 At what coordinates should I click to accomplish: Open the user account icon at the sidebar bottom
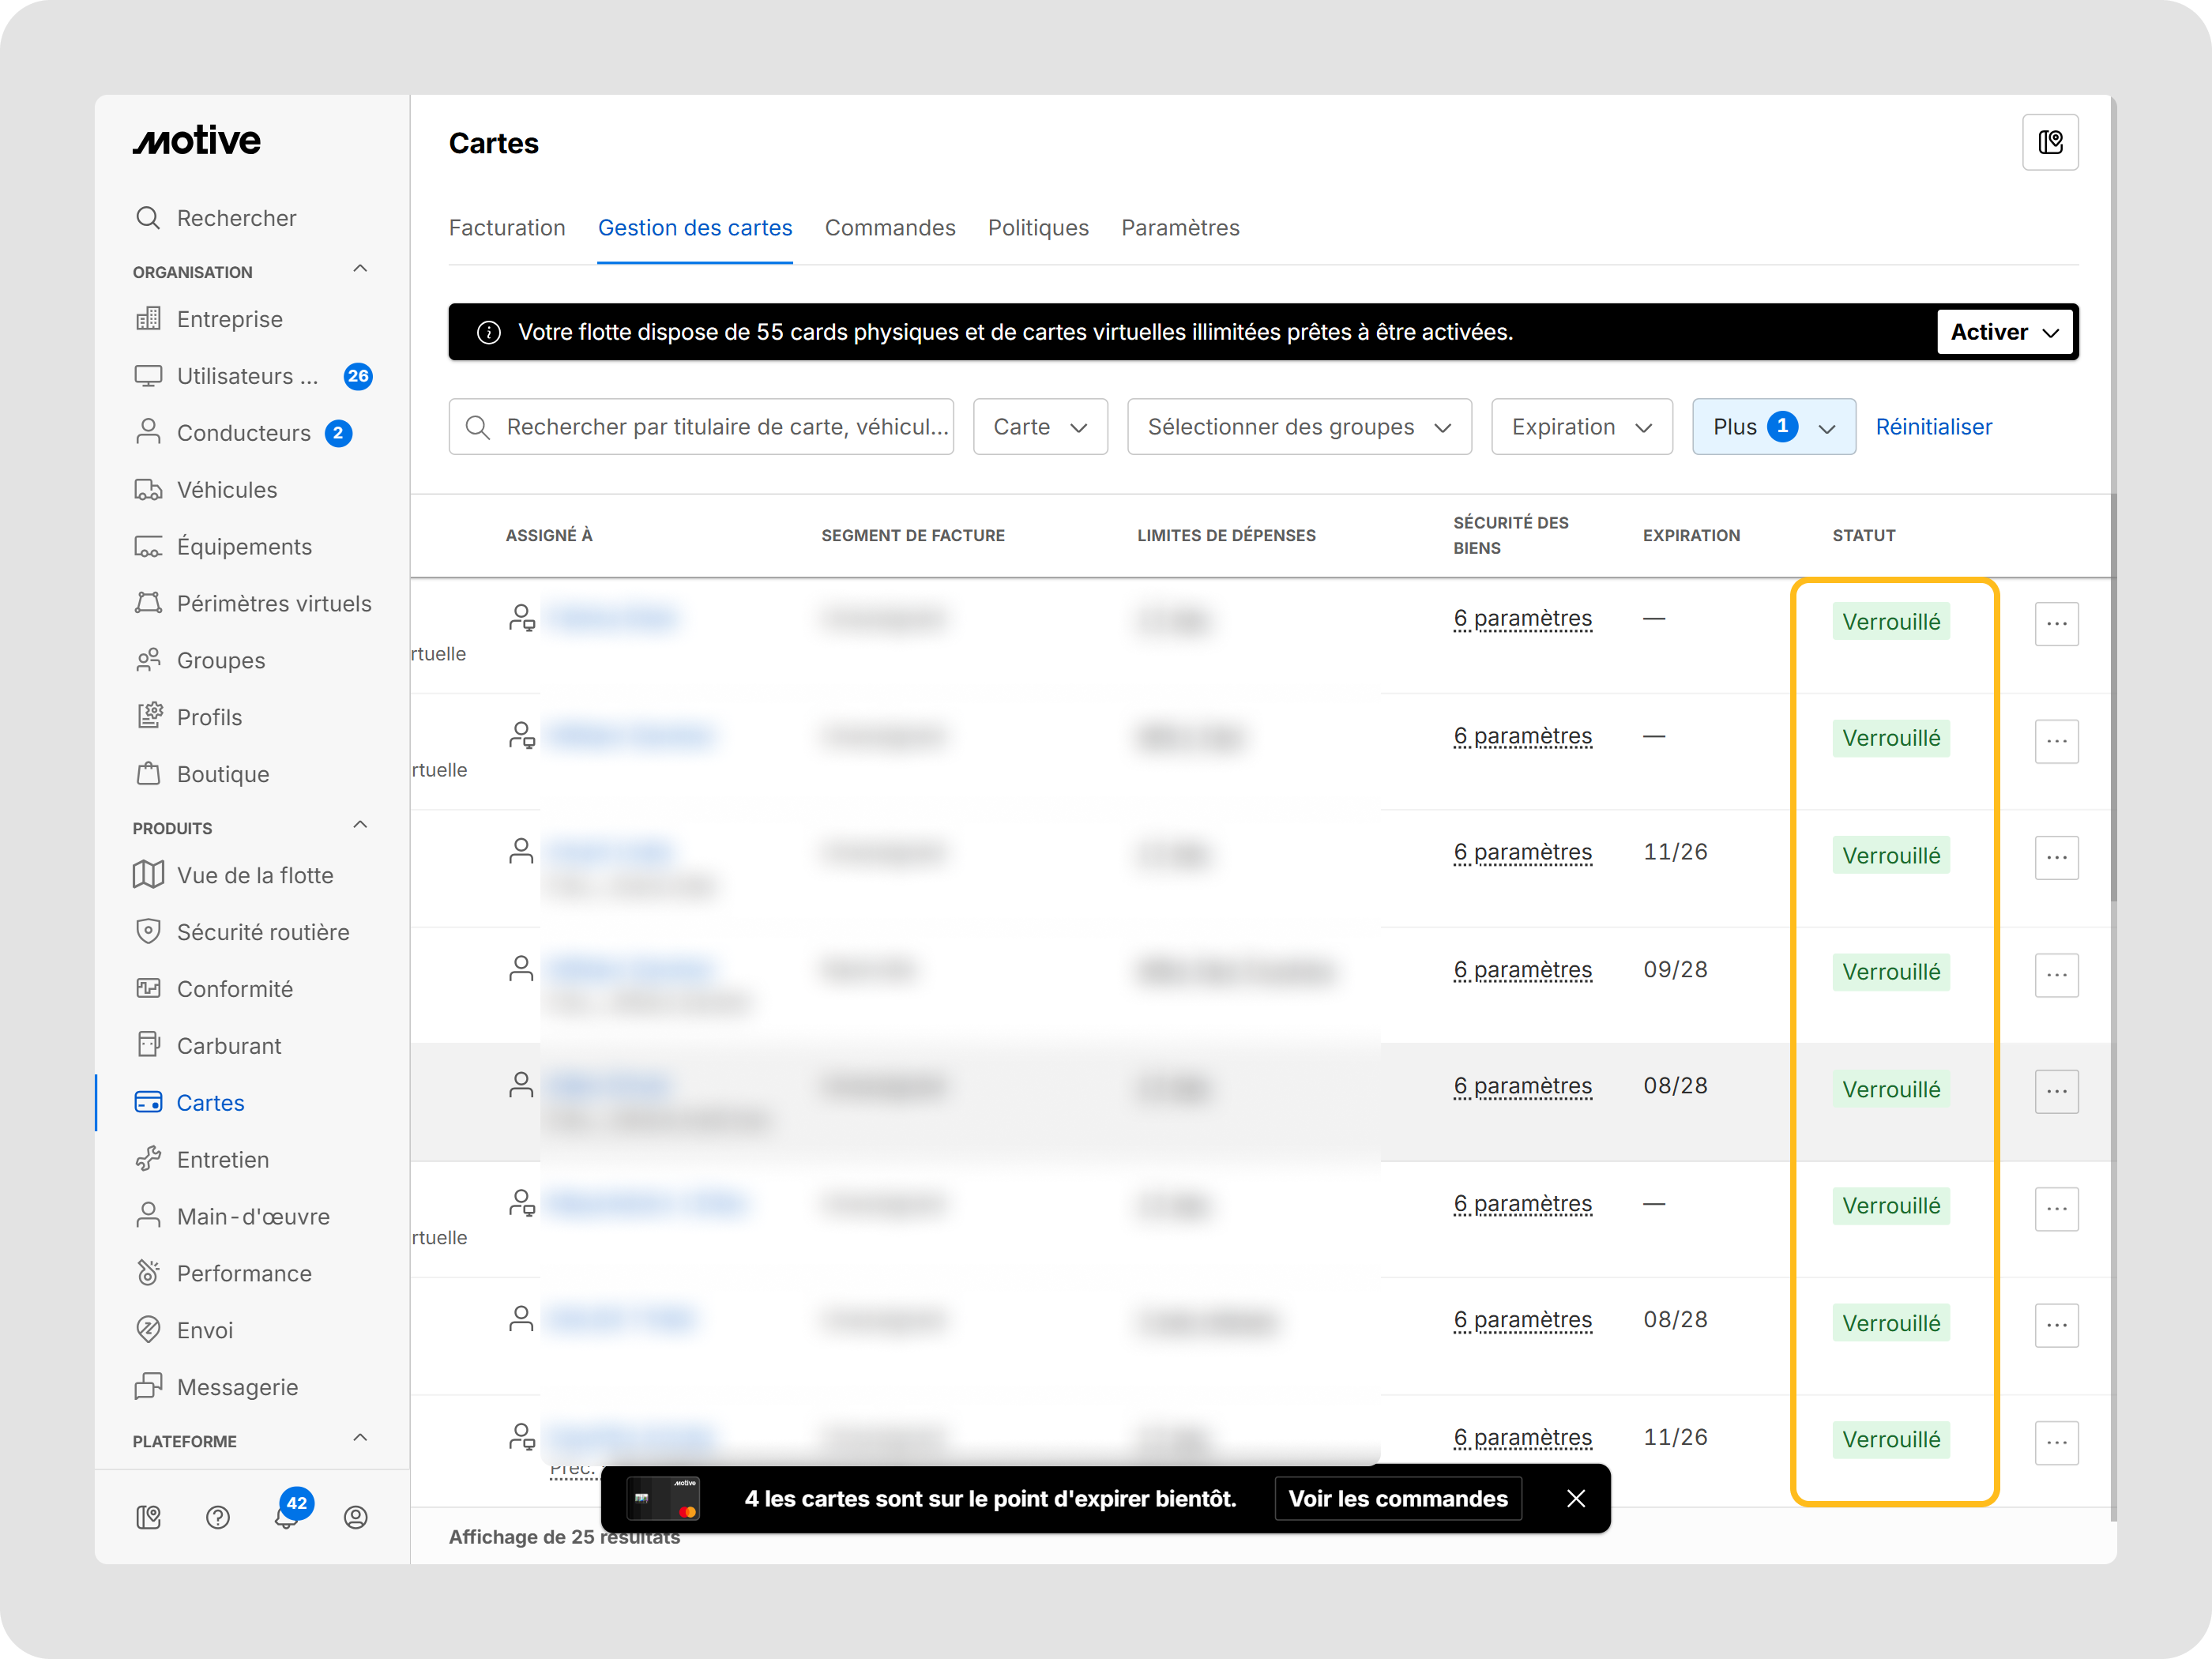click(x=356, y=1518)
